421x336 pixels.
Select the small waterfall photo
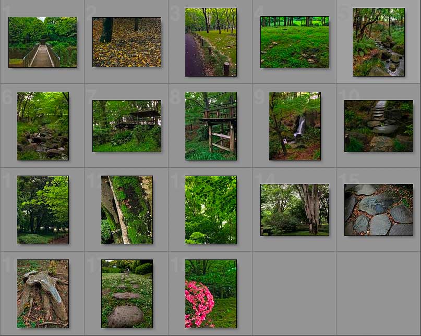(295, 126)
